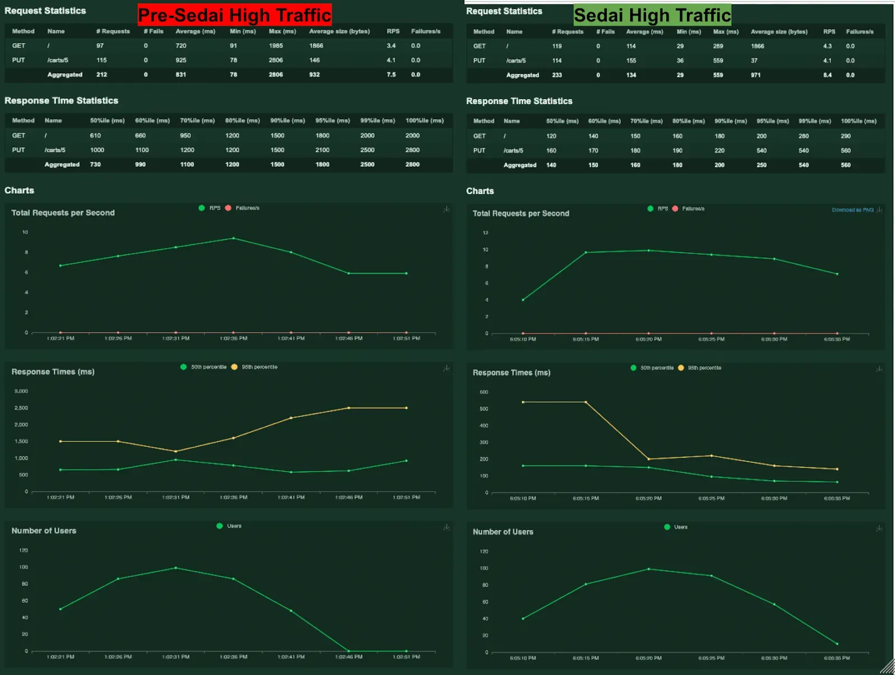The width and height of the screenshot is (895, 675).
Task: Click Sedai GET requests value 119
Action: pyautogui.click(x=557, y=46)
